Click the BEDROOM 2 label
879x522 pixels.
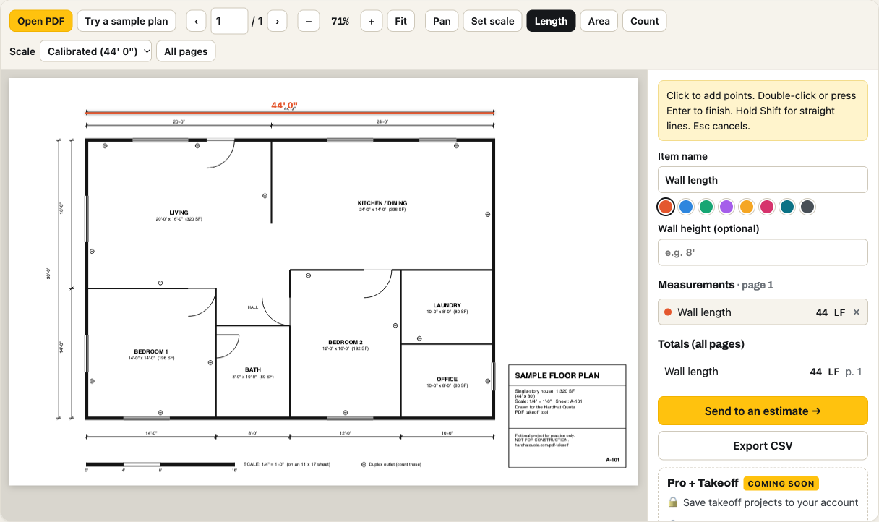345,342
